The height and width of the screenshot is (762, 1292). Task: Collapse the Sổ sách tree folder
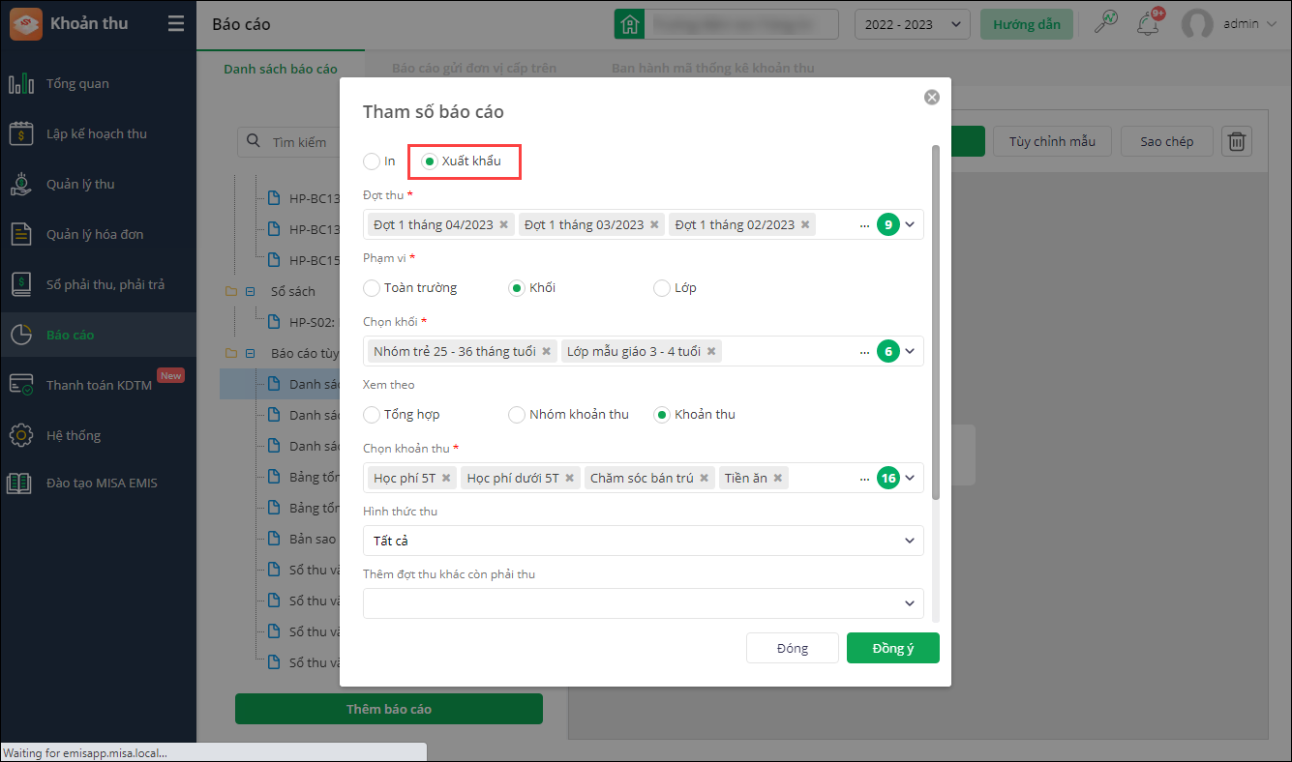[250, 291]
